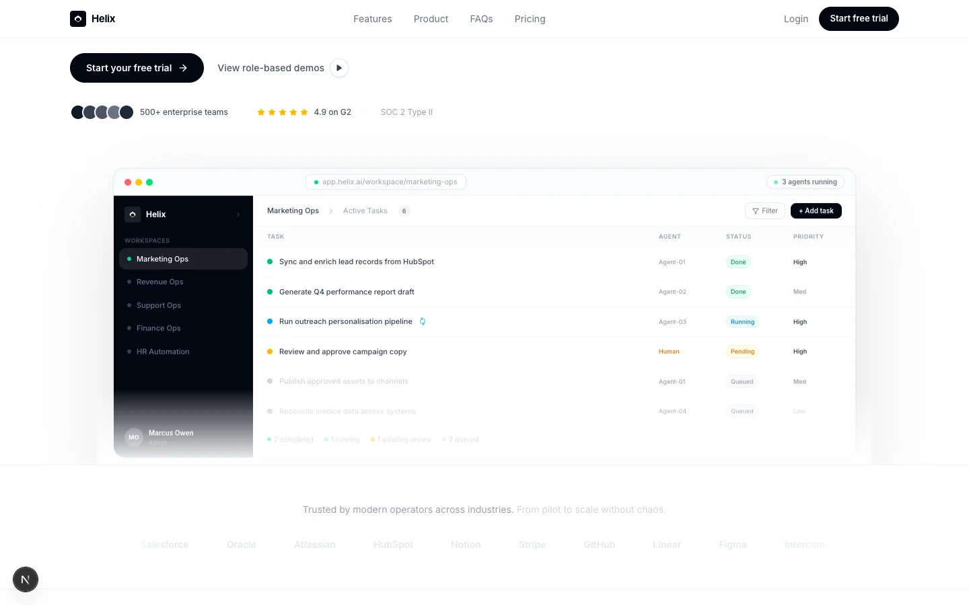Click the five-star G2 rating

point(283,112)
